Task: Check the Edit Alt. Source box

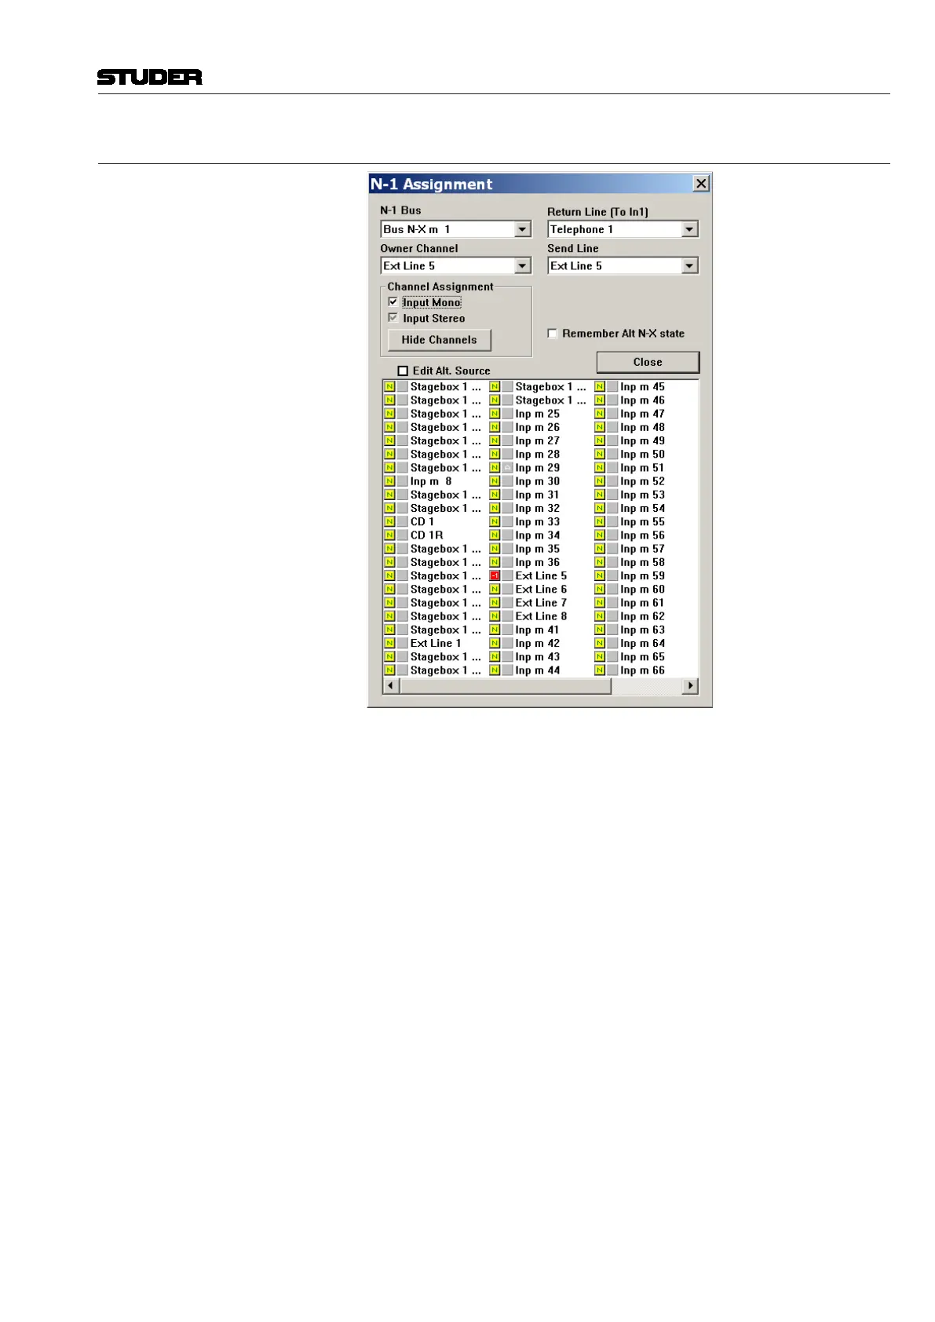Action: click(403, 371)
